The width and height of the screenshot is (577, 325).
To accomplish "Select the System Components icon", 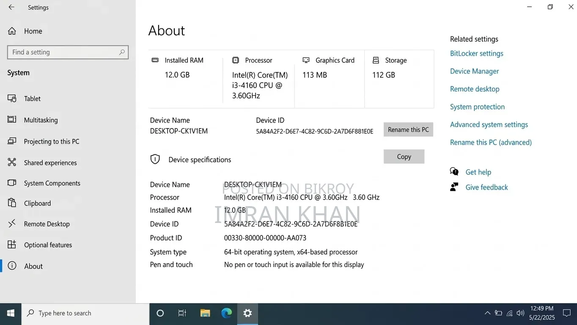I will [x=12, y=183].
